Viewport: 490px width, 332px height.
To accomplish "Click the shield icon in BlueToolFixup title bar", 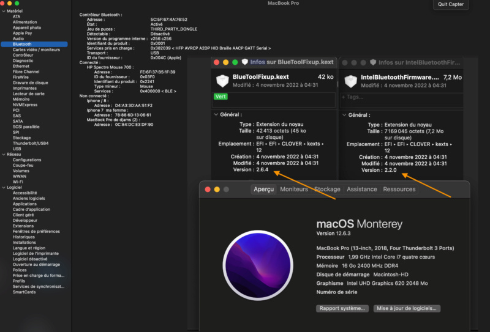I will [x=244, y=62].
